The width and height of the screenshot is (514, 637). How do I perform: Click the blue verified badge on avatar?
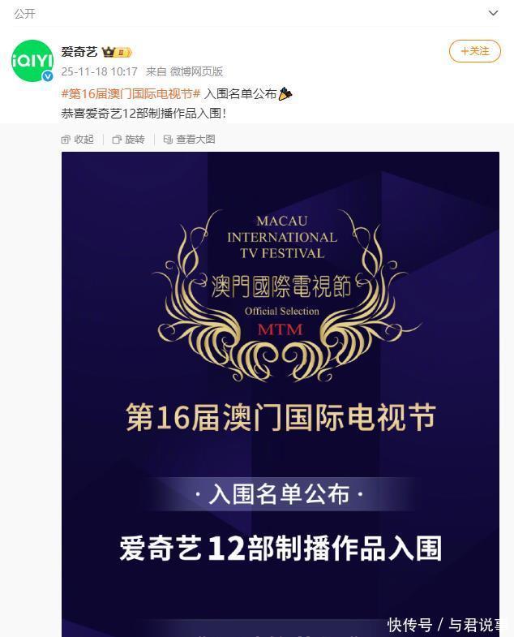[48, 76]
